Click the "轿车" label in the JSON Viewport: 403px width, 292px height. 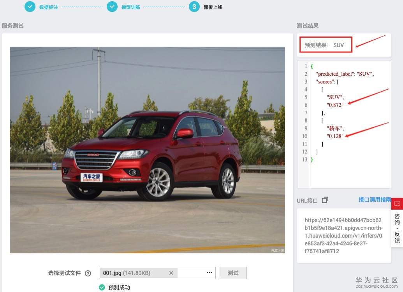point(335,128)
